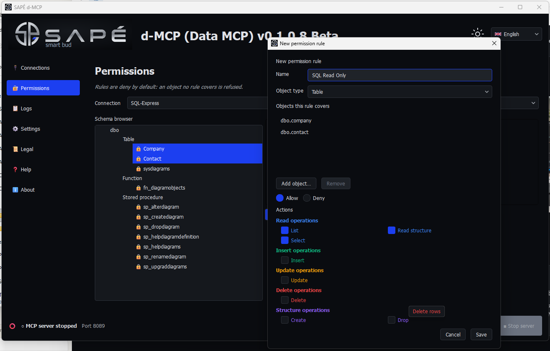
Task: Close the New permission rule dialog
Action: click(x=494, y=43)
